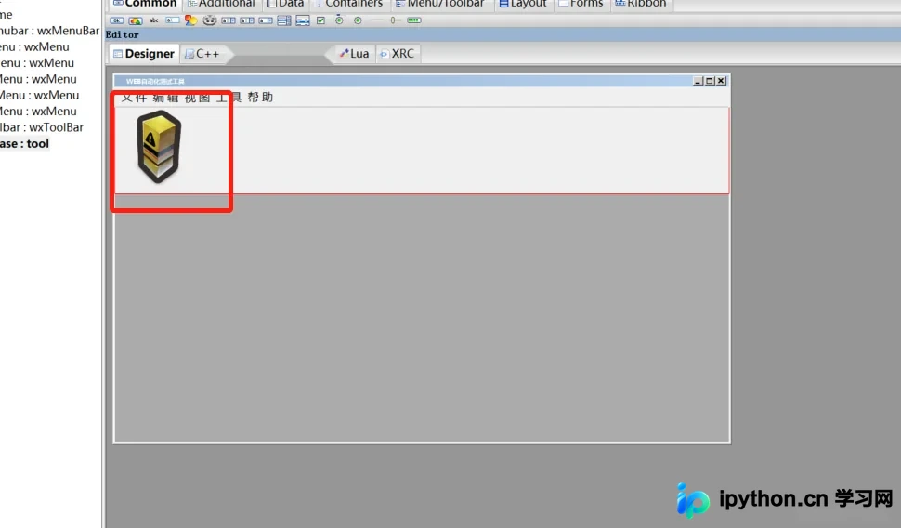Open the 文件 menu in designed frame
The height and width of the screenshot is (528, 901).
[x=134, y=98]
